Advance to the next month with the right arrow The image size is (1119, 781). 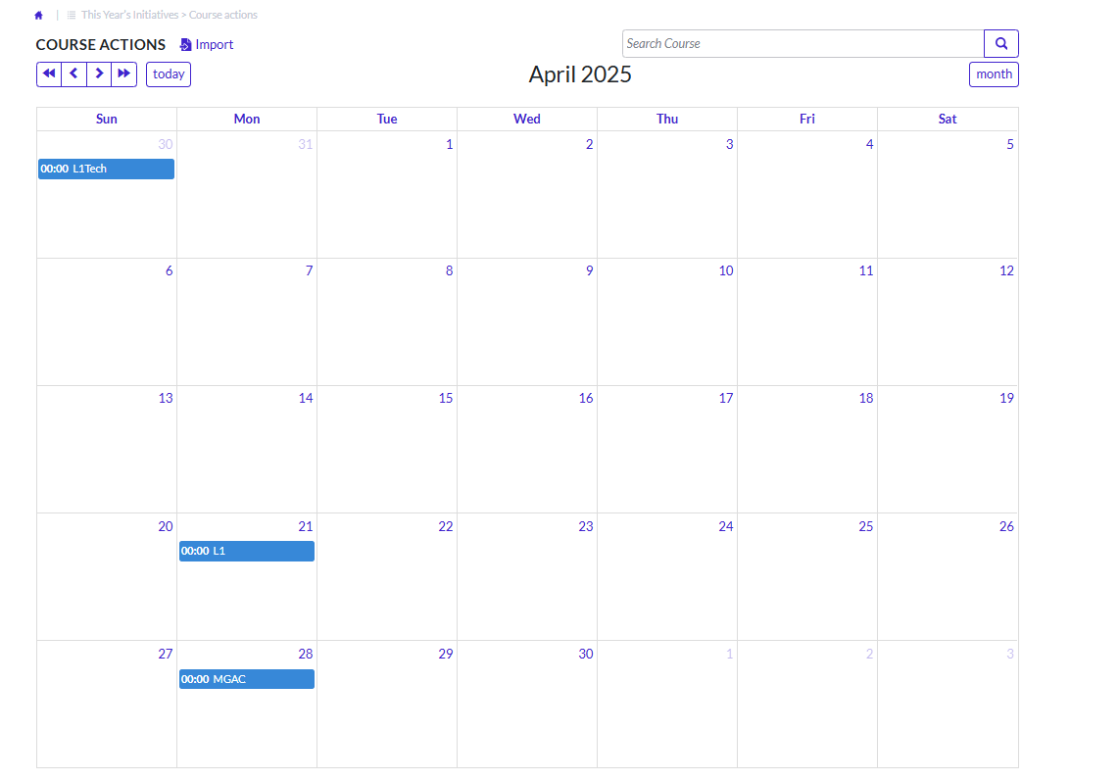pyautogui.click(x=99, y=73)
